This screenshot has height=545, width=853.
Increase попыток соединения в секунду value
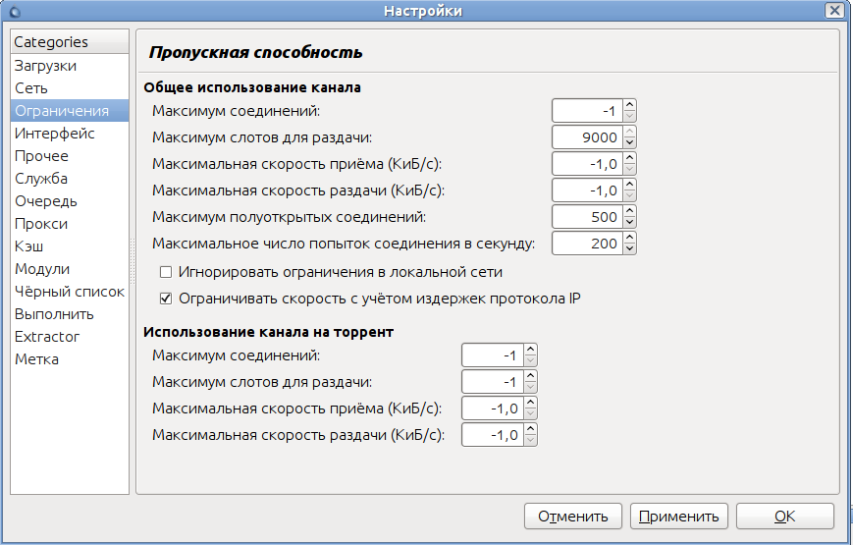(629, 239)
